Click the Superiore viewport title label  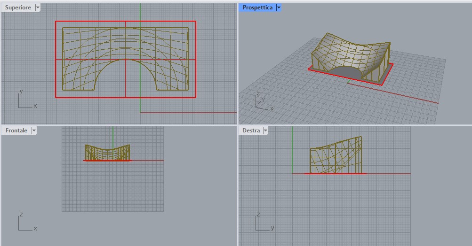pos(18,8)
